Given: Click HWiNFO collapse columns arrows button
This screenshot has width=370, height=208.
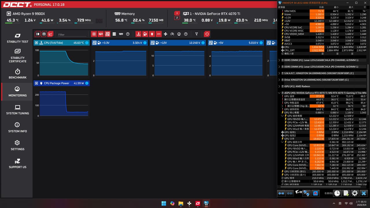Looking at the screenshot, I should click(x=289, y=193).
